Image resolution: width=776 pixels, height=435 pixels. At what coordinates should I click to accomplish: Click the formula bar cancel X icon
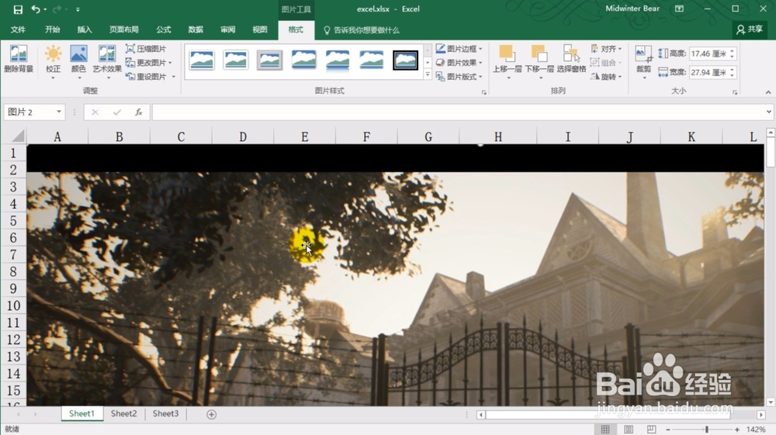(x=95, y=112)
